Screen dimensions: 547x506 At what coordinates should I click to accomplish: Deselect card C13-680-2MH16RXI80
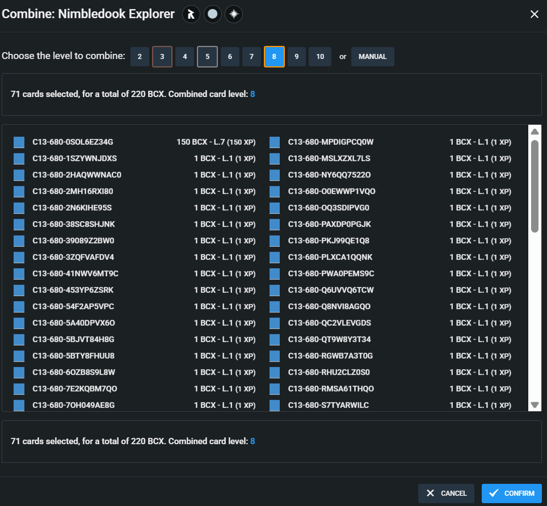pyautogui.click(x=19, y=191)
